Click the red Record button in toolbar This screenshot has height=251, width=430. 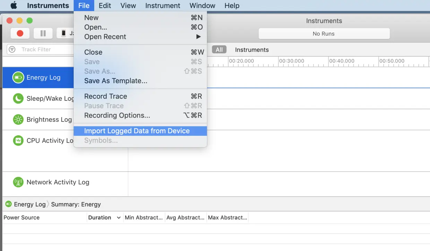[20, 33]
